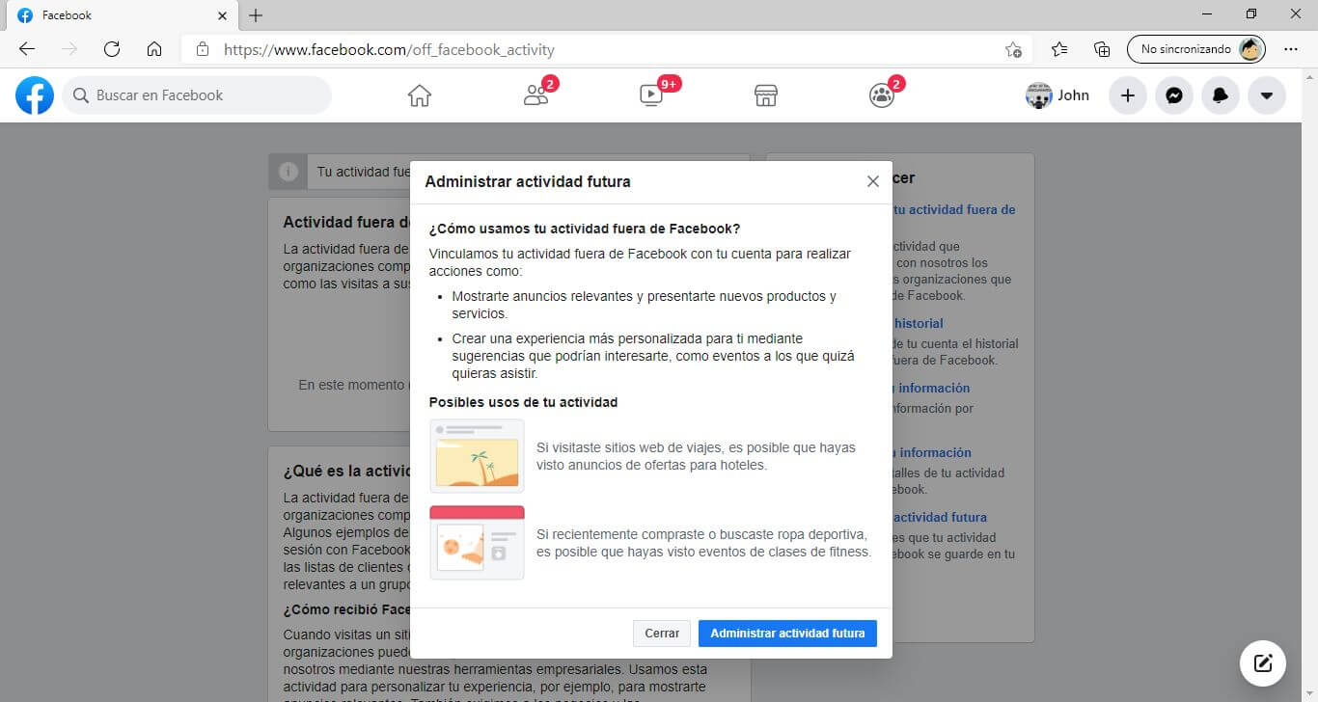The height and width of the screenshot is (702, 1318).
Task: Click the No sincronizando profile button
Action: click(x=1196, y=49)
